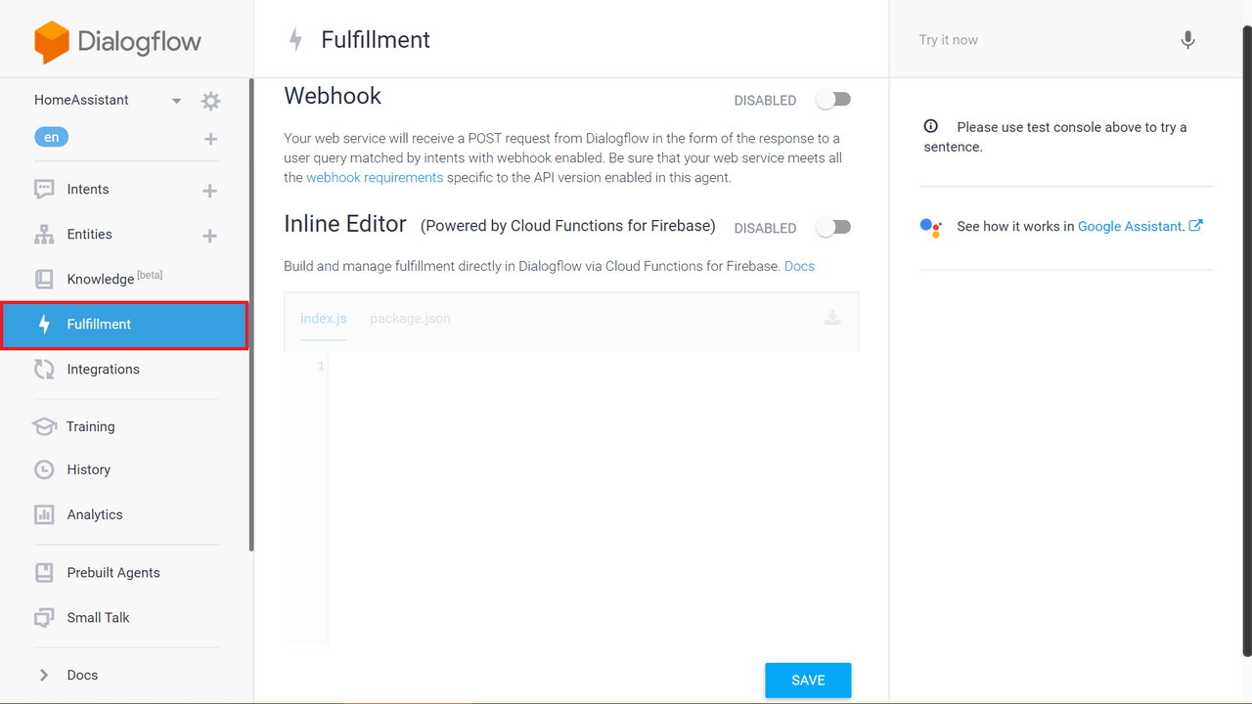1252x704 pixels.
Task: View the History page
Action: [x=88, y=469]
